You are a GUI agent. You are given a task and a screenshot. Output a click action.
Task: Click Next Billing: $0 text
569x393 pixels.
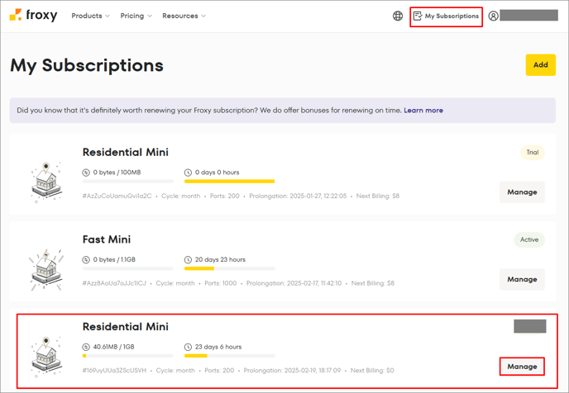(372, 371)
